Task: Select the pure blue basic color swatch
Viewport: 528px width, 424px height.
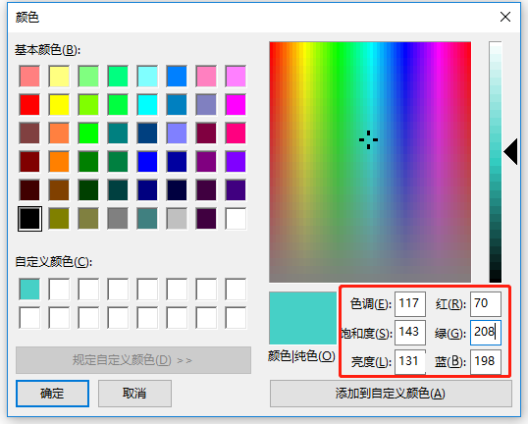Action: pyautogui.click(x=147, y=162)
